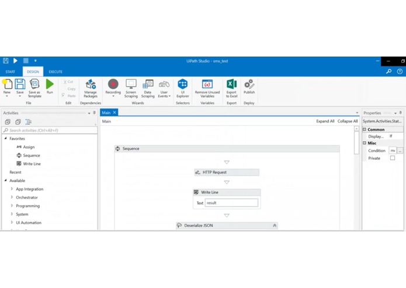
Task: Click quick-access save icon in title bar
Action: click(6, 61)
